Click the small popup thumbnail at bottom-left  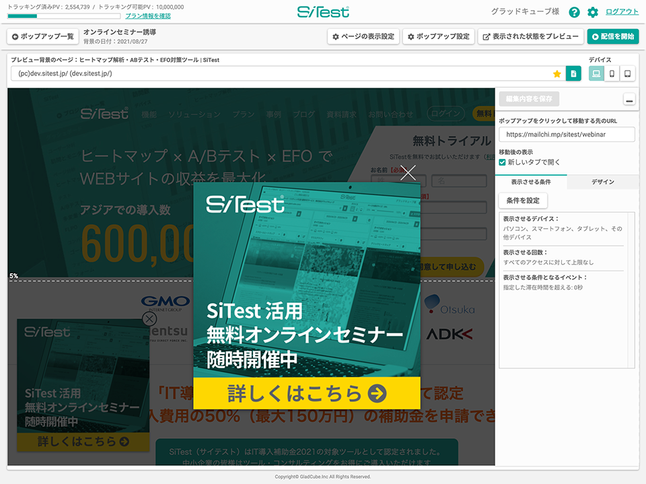click(83, 384)
